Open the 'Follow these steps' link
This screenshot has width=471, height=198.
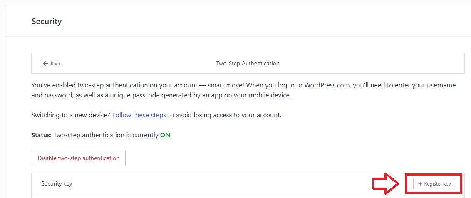point(139,115)
